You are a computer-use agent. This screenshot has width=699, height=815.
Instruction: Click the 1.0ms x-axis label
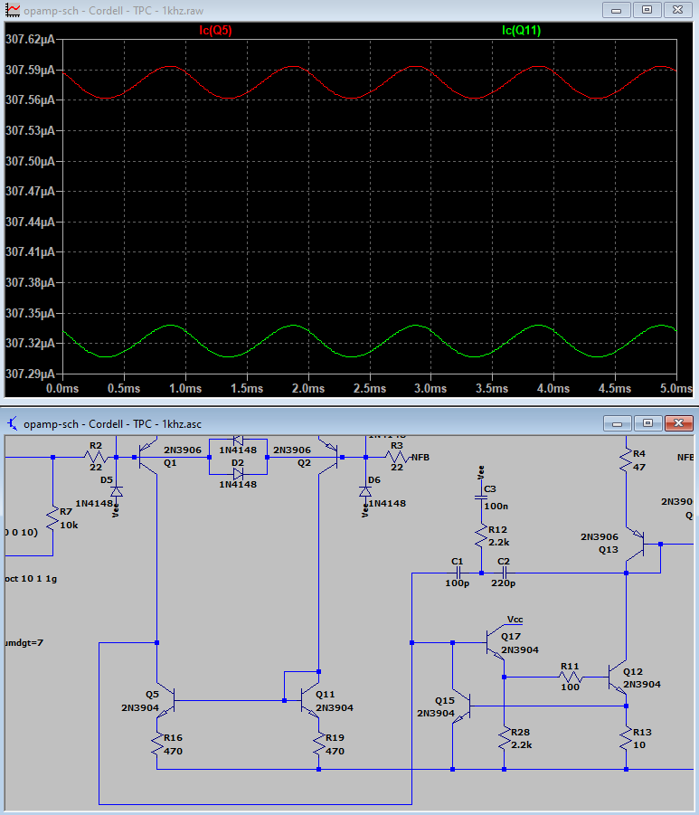(185, 388)
